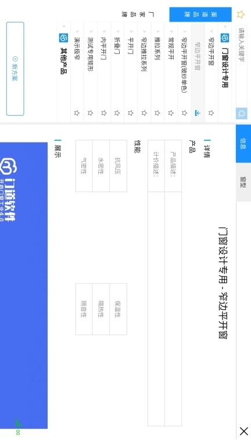Click the 详情 section heading
The height and width of the screenshot is (447, 251).
[x=207, y=151]
